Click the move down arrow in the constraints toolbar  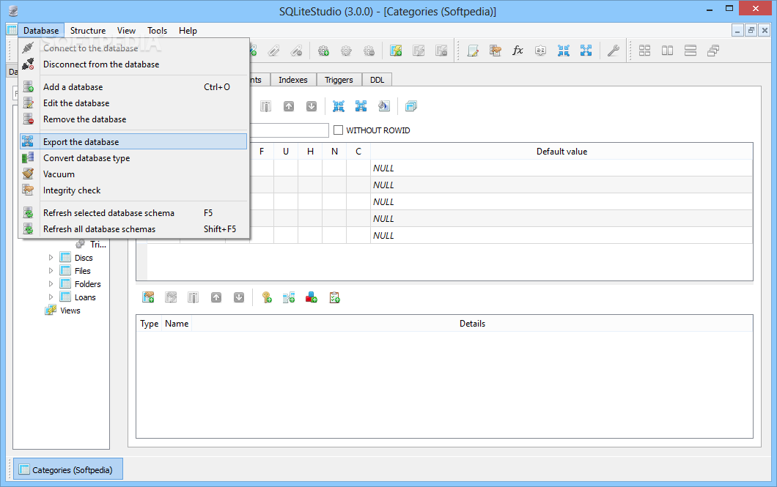239,297
